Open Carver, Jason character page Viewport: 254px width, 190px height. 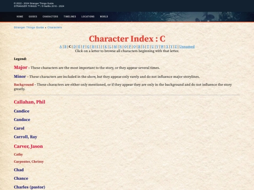[28, 146]
